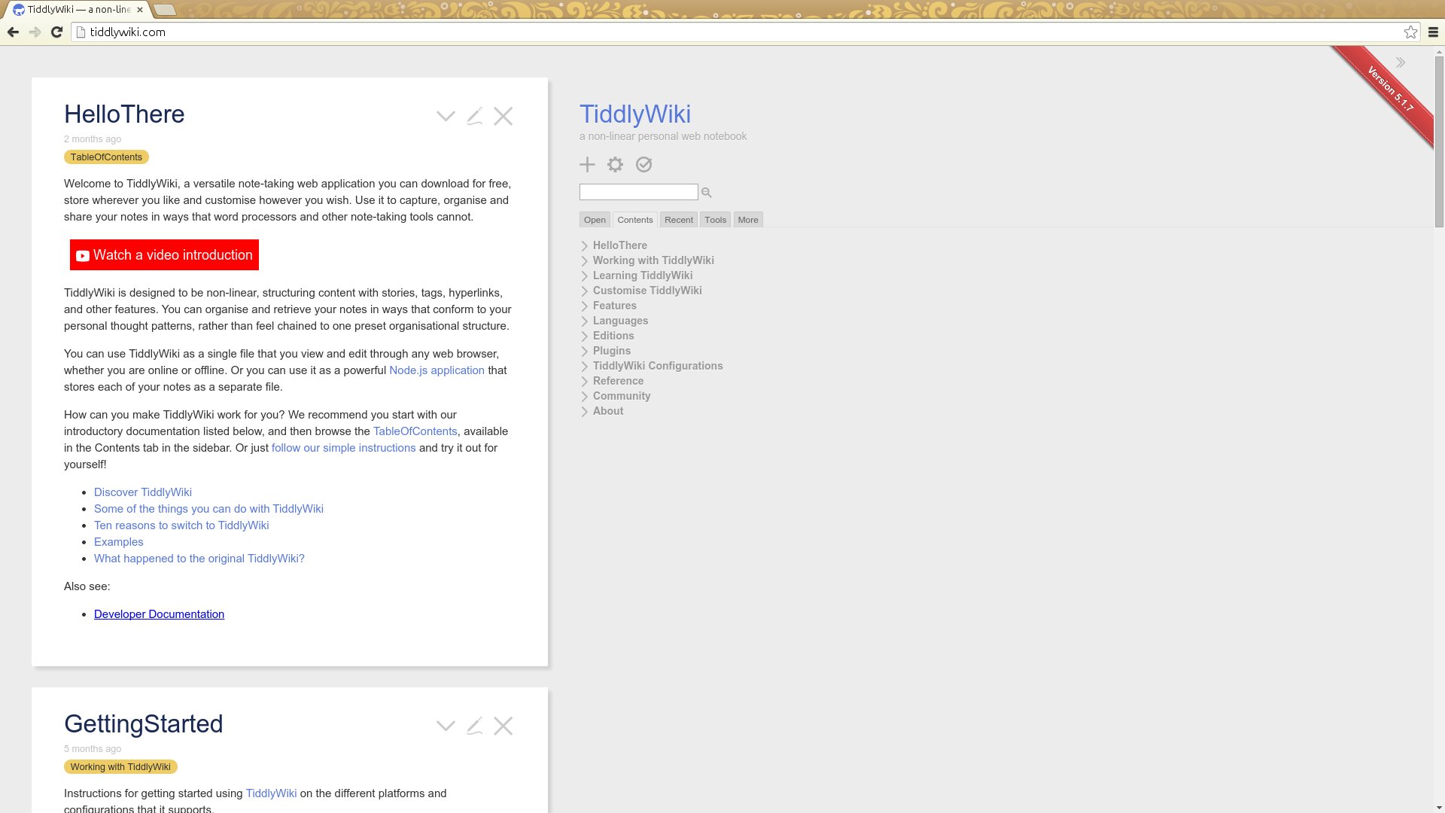Image resolution: width=1445 pixels, height=813 pixels.
Task: Open the Examples link
Action: tap(118, 542)
